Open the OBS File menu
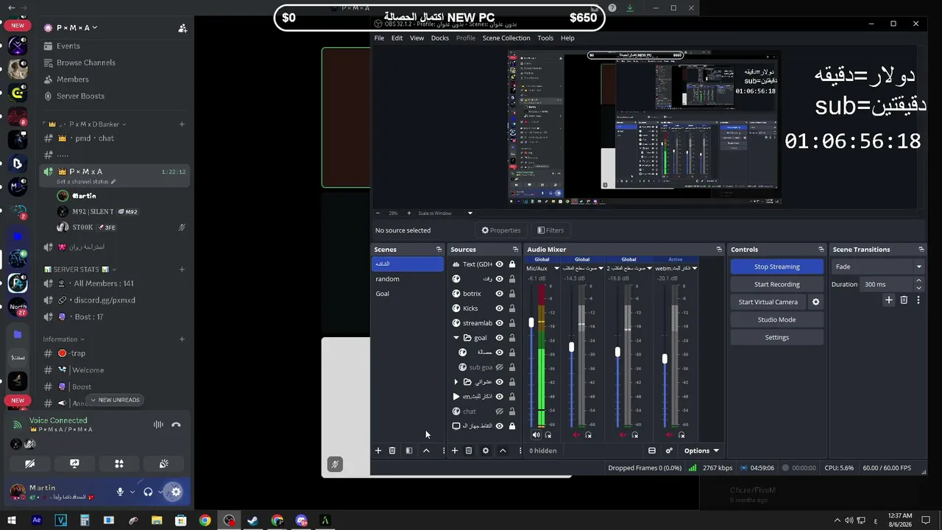Screen dimensions: 942x530 (x=379, y=38)
